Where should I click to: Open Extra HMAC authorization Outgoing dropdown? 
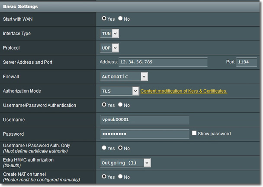125,162
